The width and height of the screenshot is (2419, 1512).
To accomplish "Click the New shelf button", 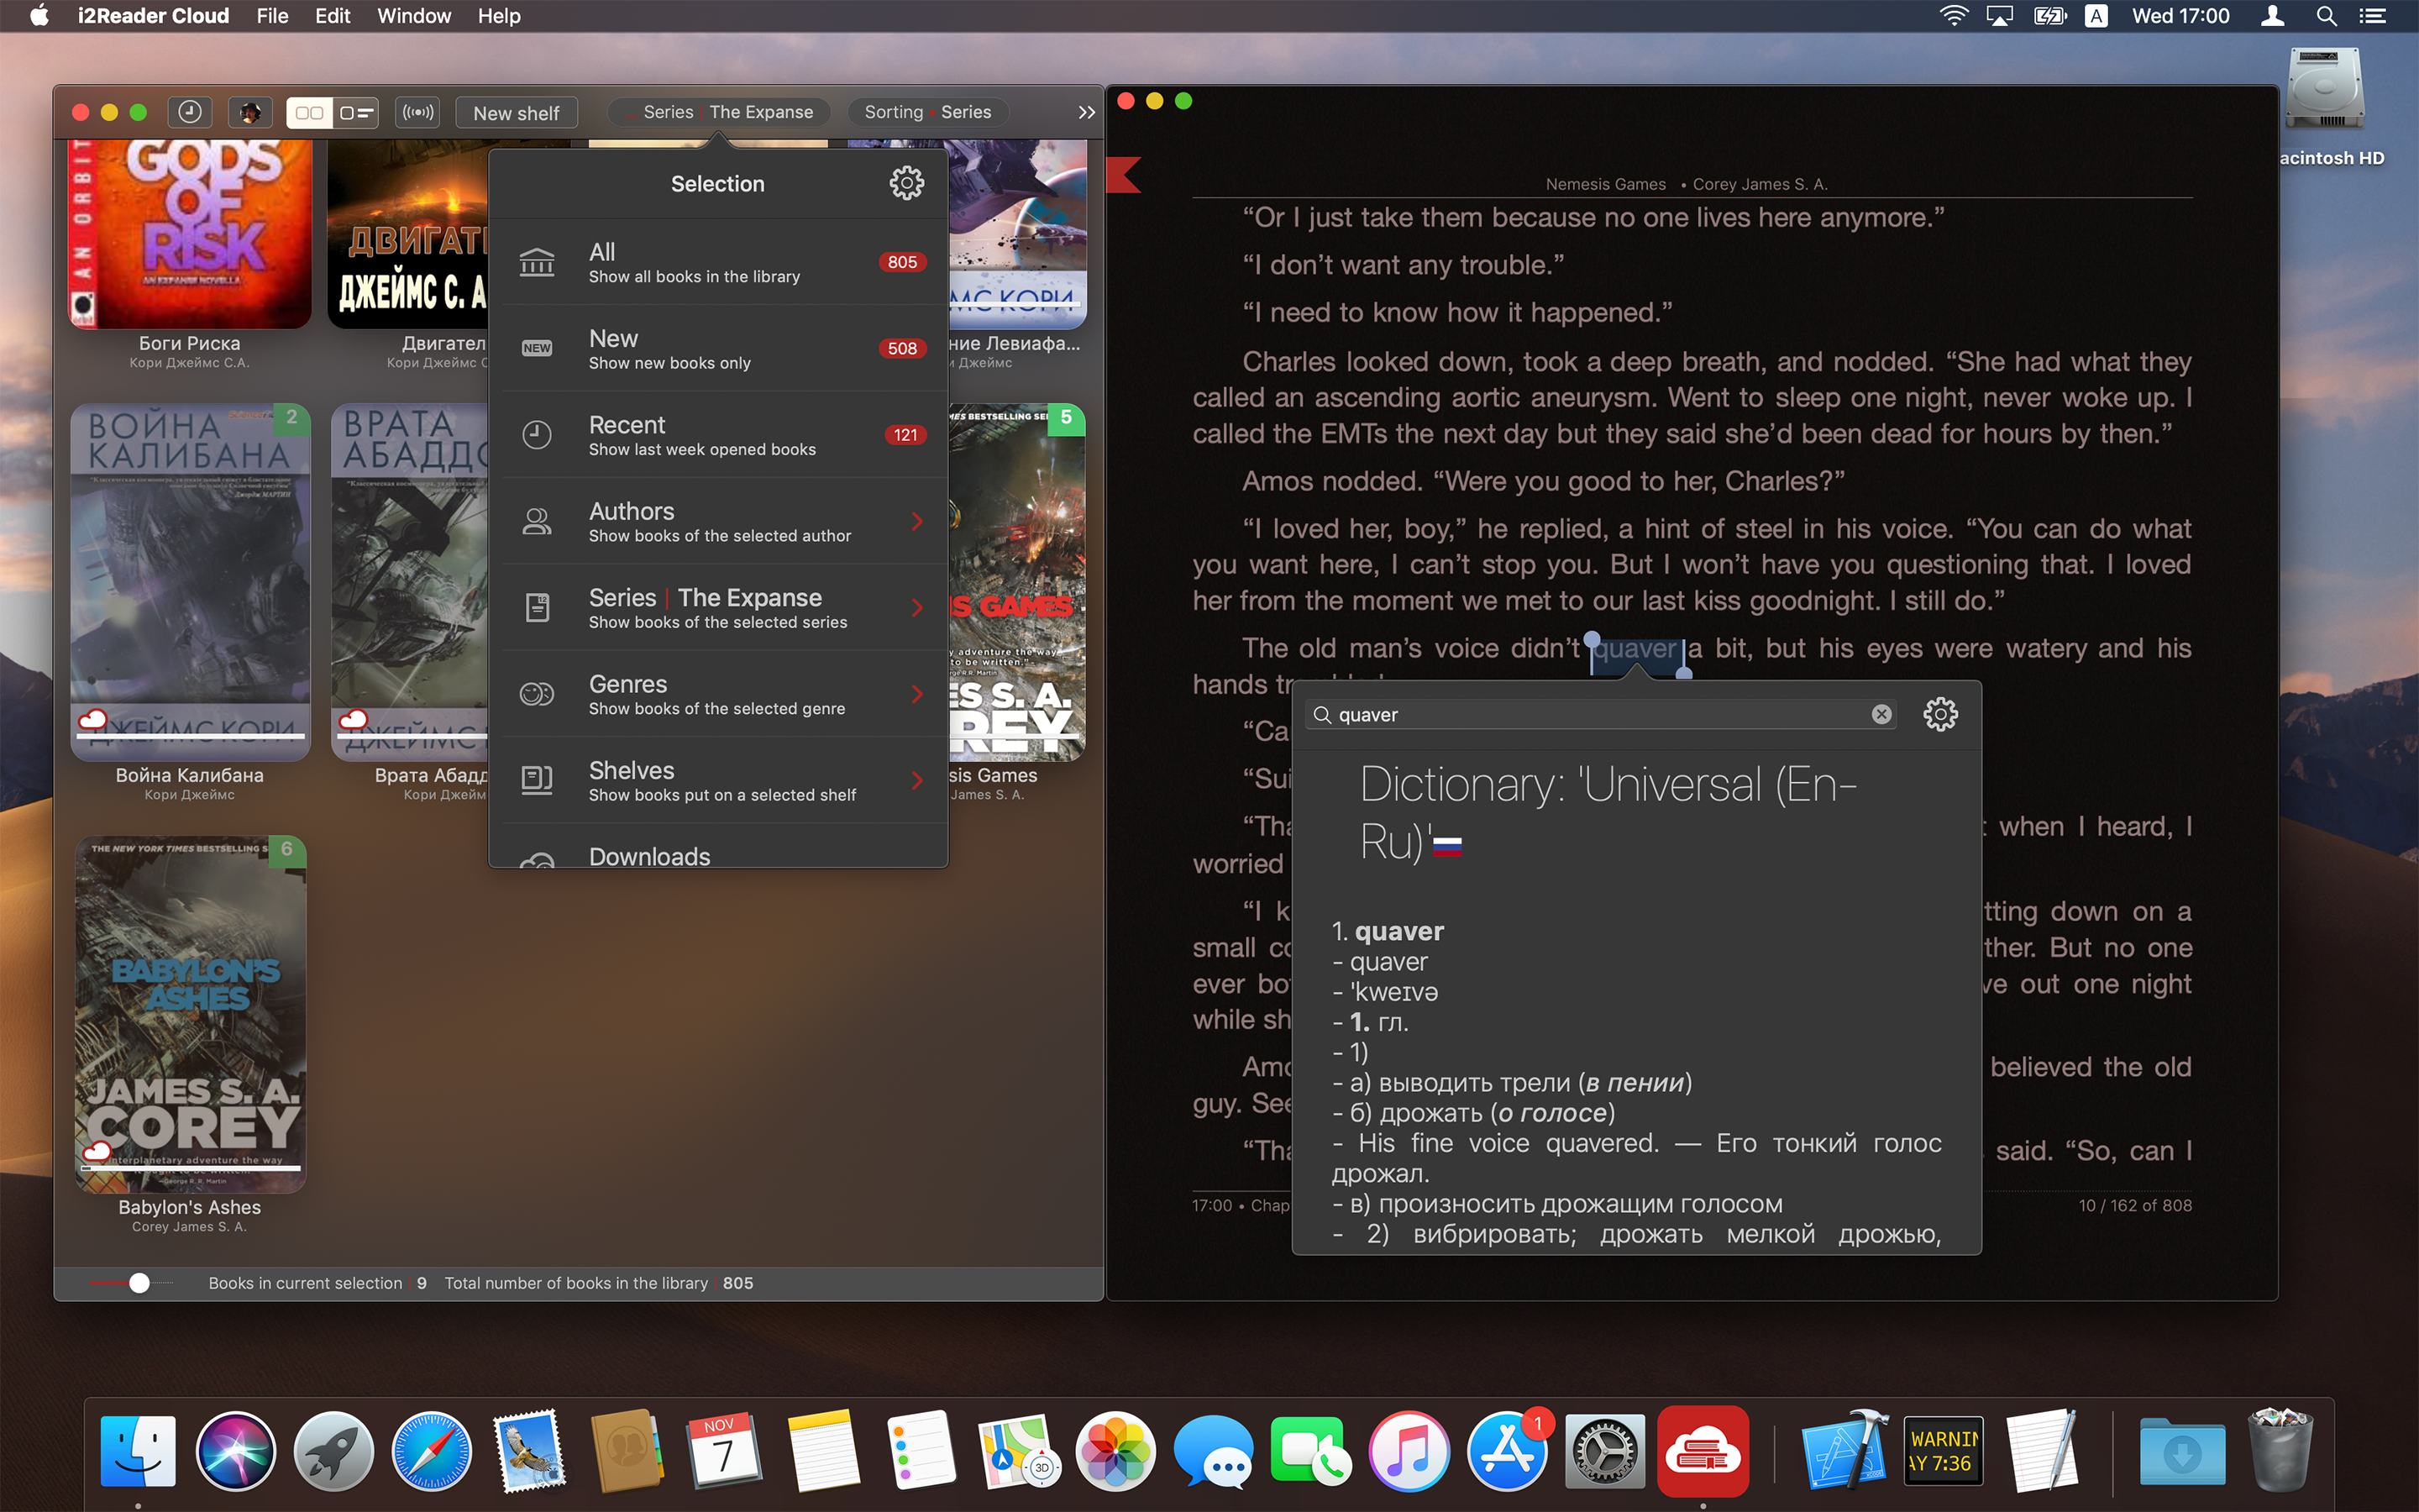I will (516, 113).
